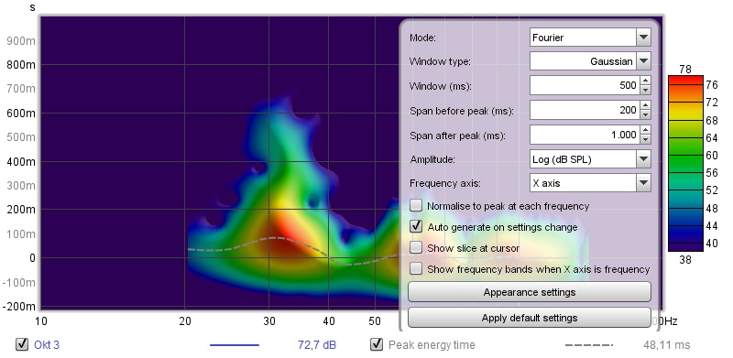Tick Show frequency bands checkbox
The image size is (733, 358).
[x=416, y=269]
